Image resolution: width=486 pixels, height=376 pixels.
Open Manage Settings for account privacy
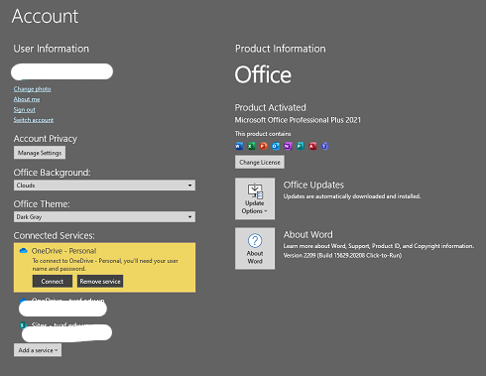coord(40,153)
